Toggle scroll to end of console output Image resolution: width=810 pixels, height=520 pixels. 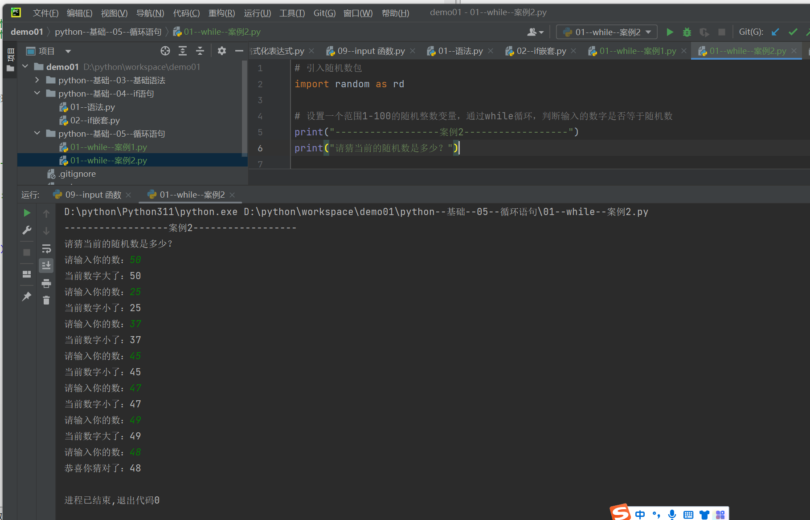46,266
